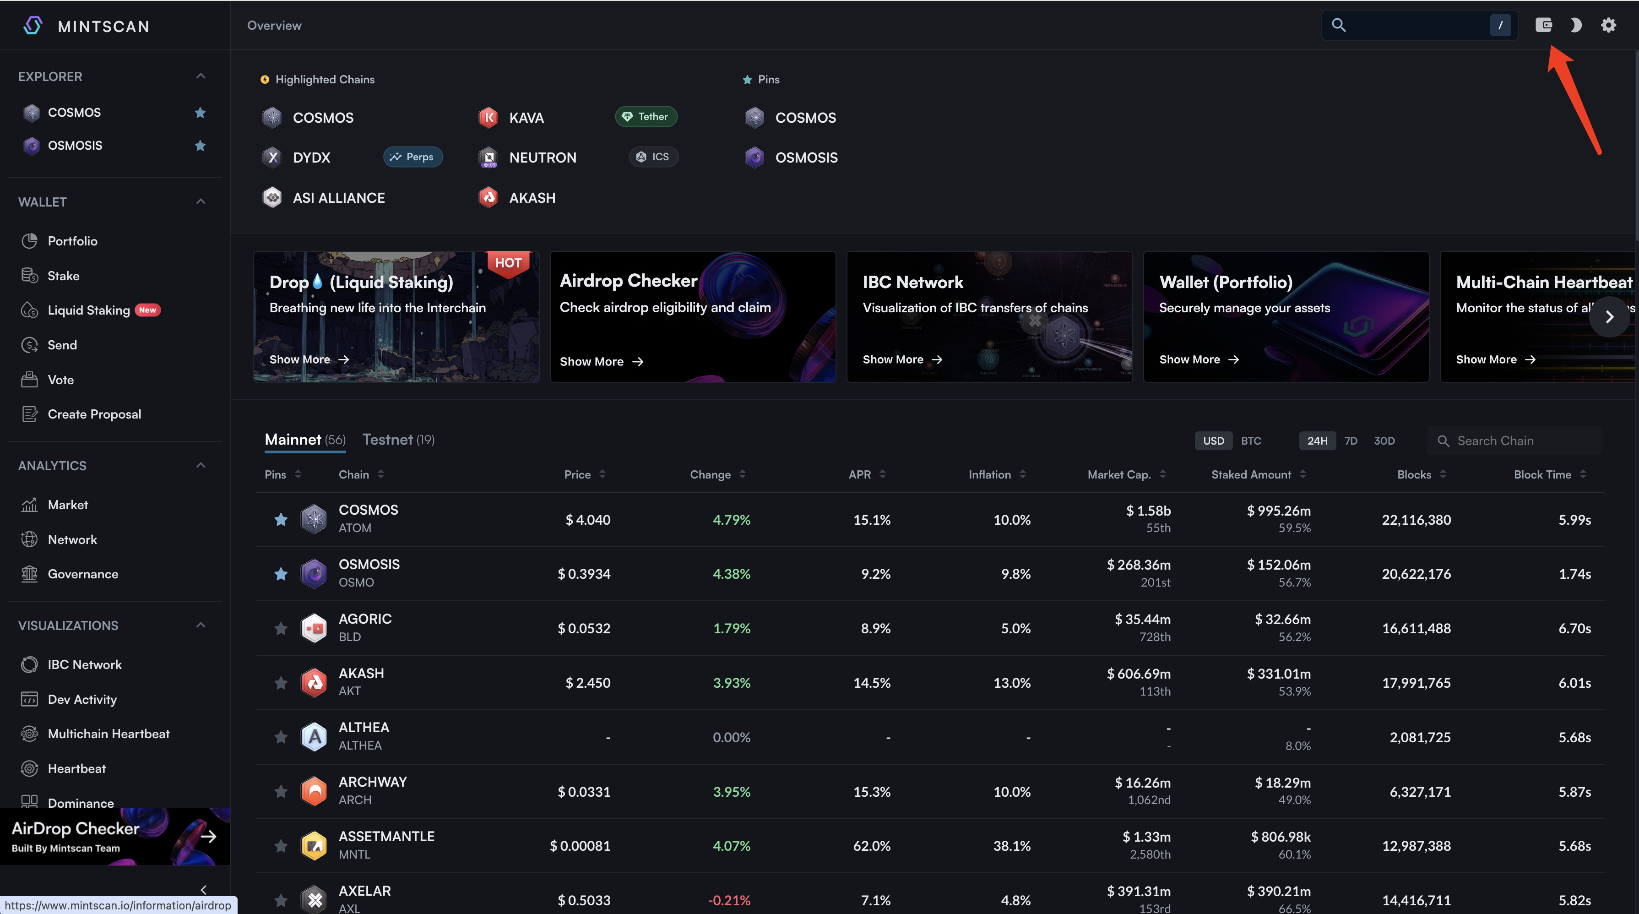Select the 7D time range

(x=1350, y=441)
